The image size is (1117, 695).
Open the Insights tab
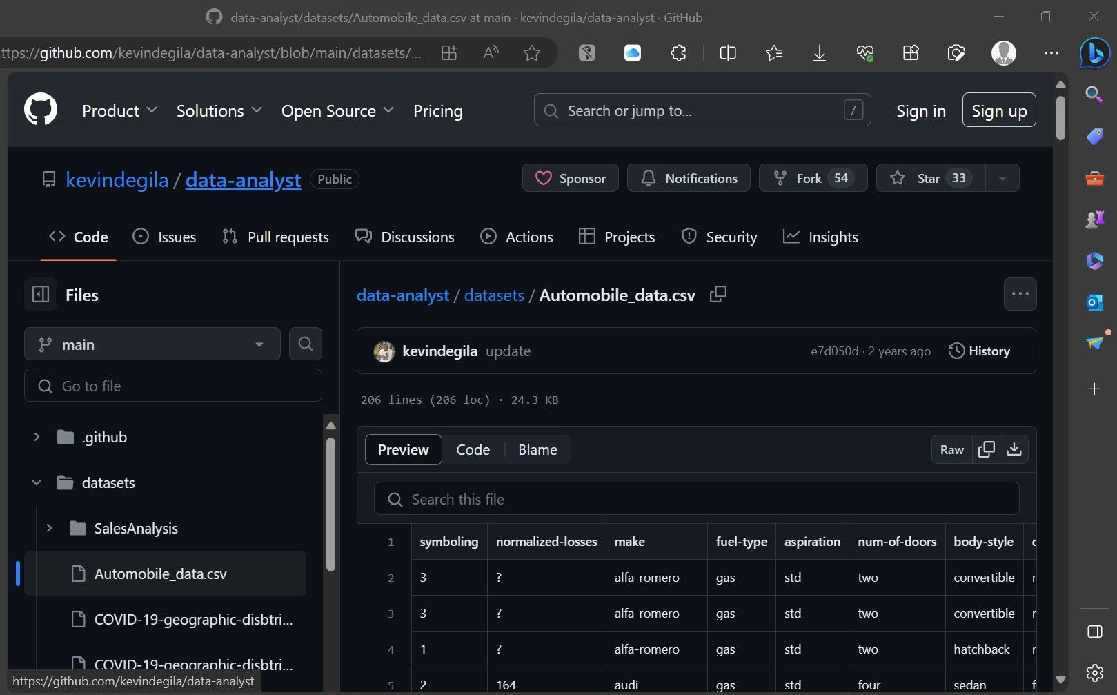[x=820, y=237]
